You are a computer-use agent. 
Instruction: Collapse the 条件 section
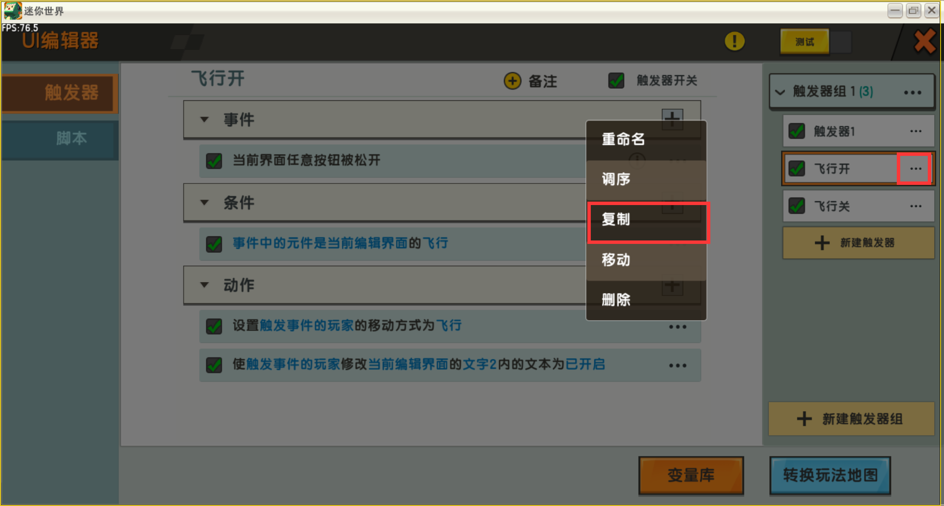(x=205, y=202)
